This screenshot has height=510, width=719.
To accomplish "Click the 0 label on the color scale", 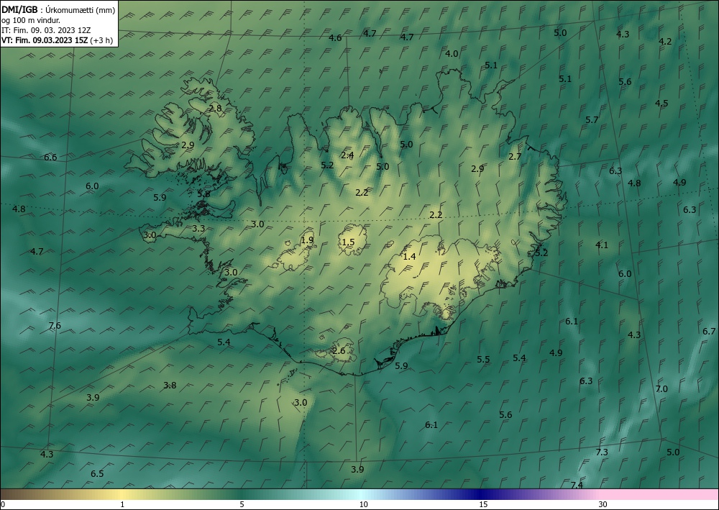I will coord(3,504).
